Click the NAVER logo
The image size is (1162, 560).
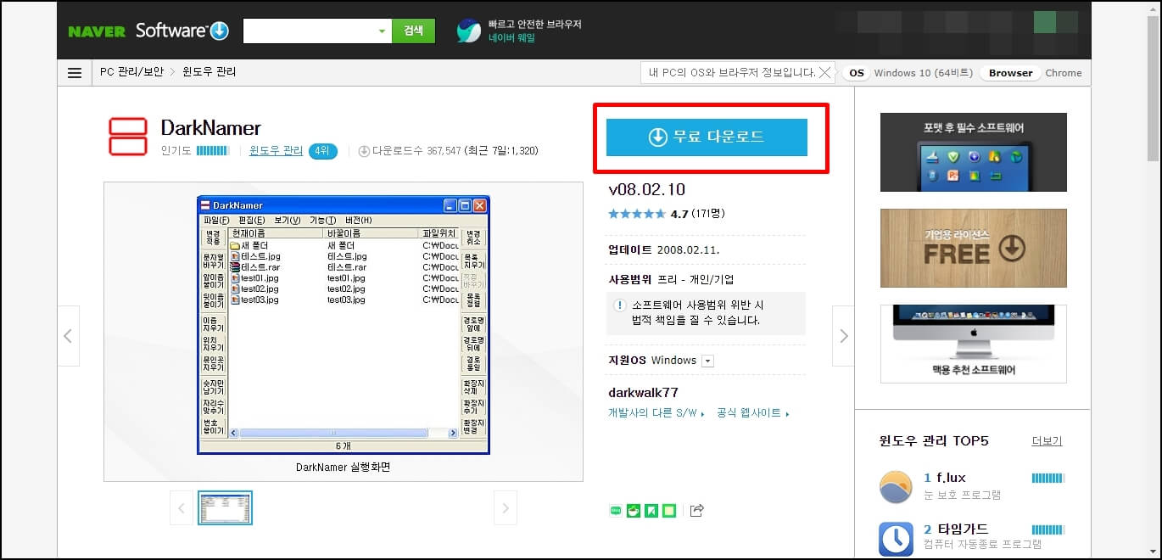[x=97, y=31]
